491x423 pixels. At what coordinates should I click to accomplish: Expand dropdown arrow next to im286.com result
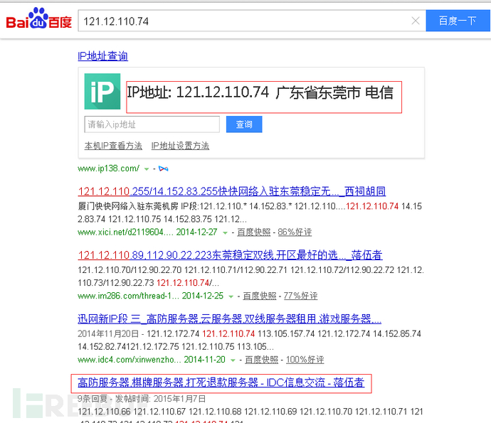(231, 296)
